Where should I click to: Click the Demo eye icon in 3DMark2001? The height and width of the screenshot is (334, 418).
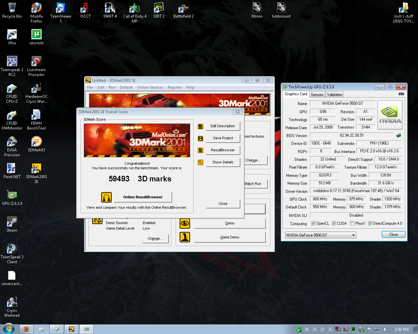pyautogui.click(x=185, y=223)
